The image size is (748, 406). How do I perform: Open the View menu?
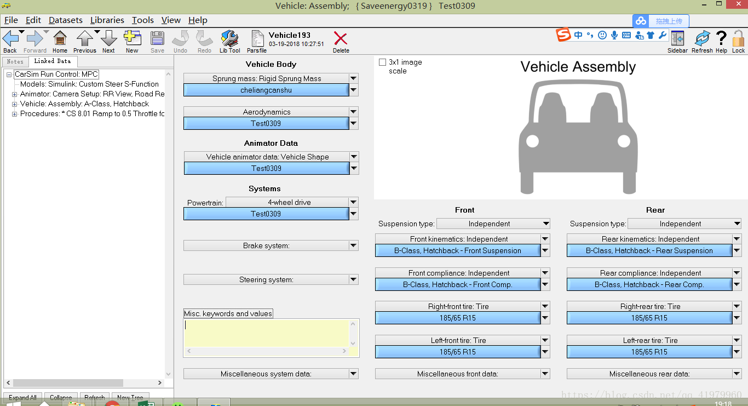[x=171, y=20]
